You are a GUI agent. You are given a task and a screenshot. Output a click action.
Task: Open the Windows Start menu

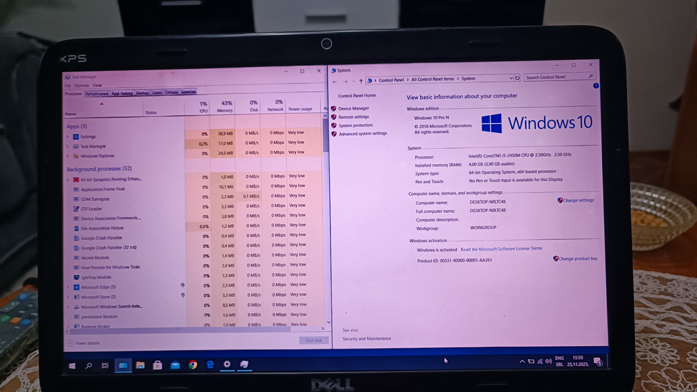(72, 366)
